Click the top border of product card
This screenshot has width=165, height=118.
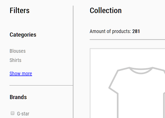pyautogui.click(x=127, y=49)
